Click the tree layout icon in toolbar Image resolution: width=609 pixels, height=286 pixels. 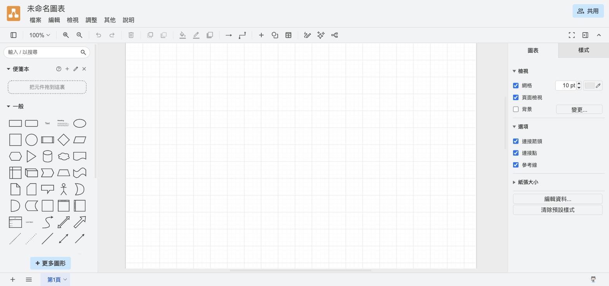(334, 35)
